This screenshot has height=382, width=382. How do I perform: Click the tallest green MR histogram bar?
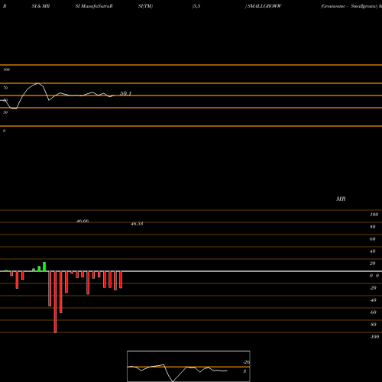pyautogui.click(x=44, y=267)
